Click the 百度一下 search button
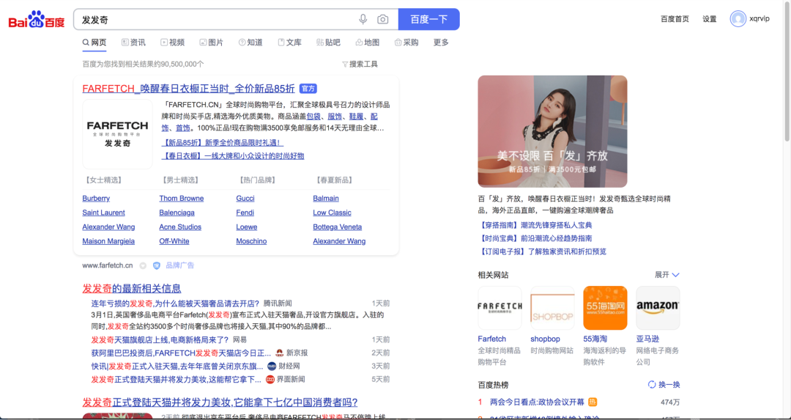This screenshot has height=420, width=791. click(428, 19)
